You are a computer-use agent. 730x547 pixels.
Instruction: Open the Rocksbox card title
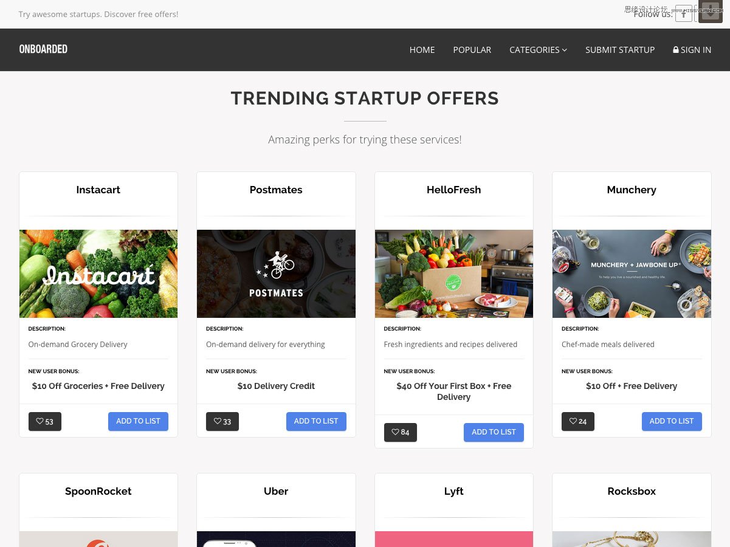tap(632, 491)
